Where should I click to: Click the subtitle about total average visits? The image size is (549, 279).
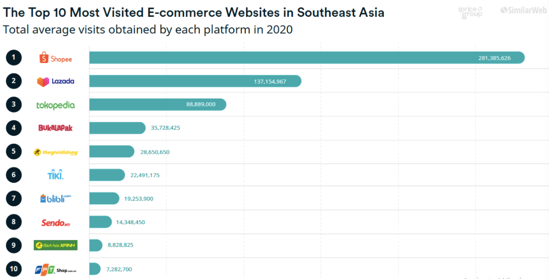[x=147, y=30]
